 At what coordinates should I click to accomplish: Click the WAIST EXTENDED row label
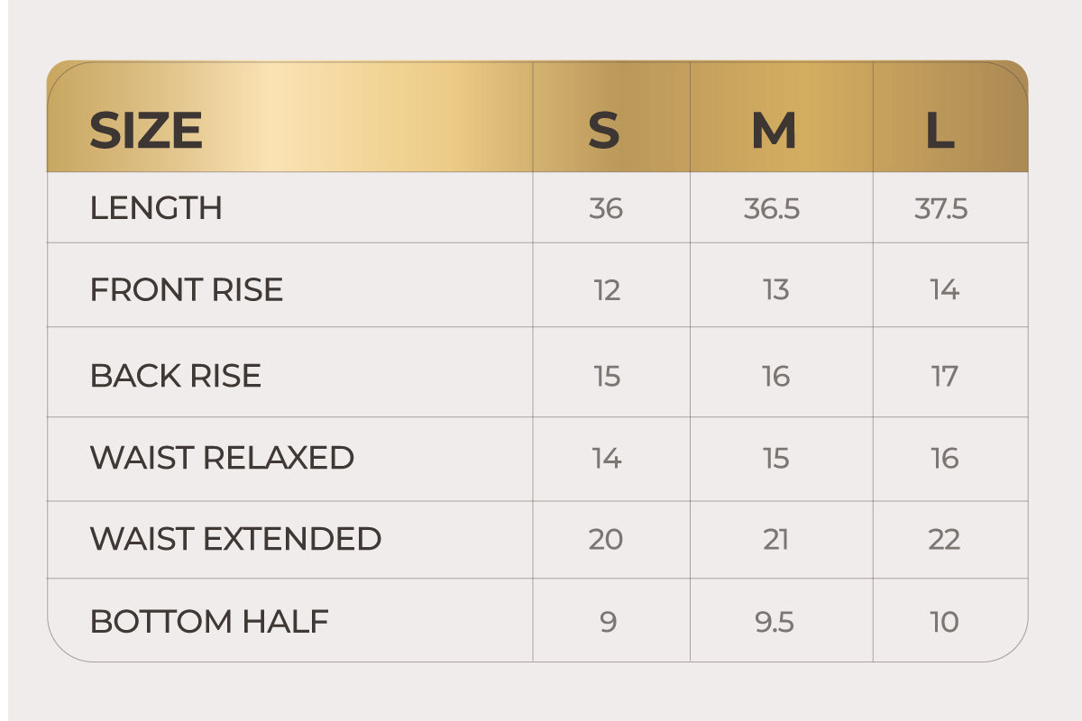pyautogui.click(x=235, y=539)
